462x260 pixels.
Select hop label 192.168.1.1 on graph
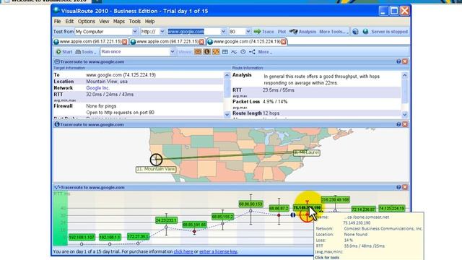110,238
